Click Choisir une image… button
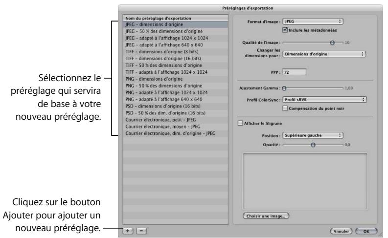388x238 pixels. coord(266,216)
